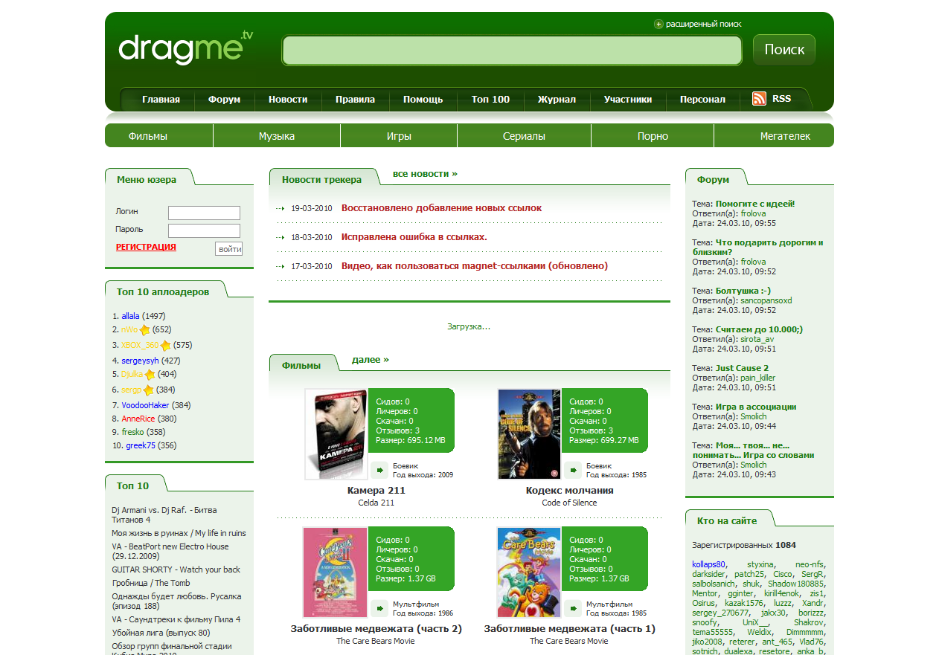Open the Топ 100 navigation item
Viewport: 939px width, 655px height.
490,99
